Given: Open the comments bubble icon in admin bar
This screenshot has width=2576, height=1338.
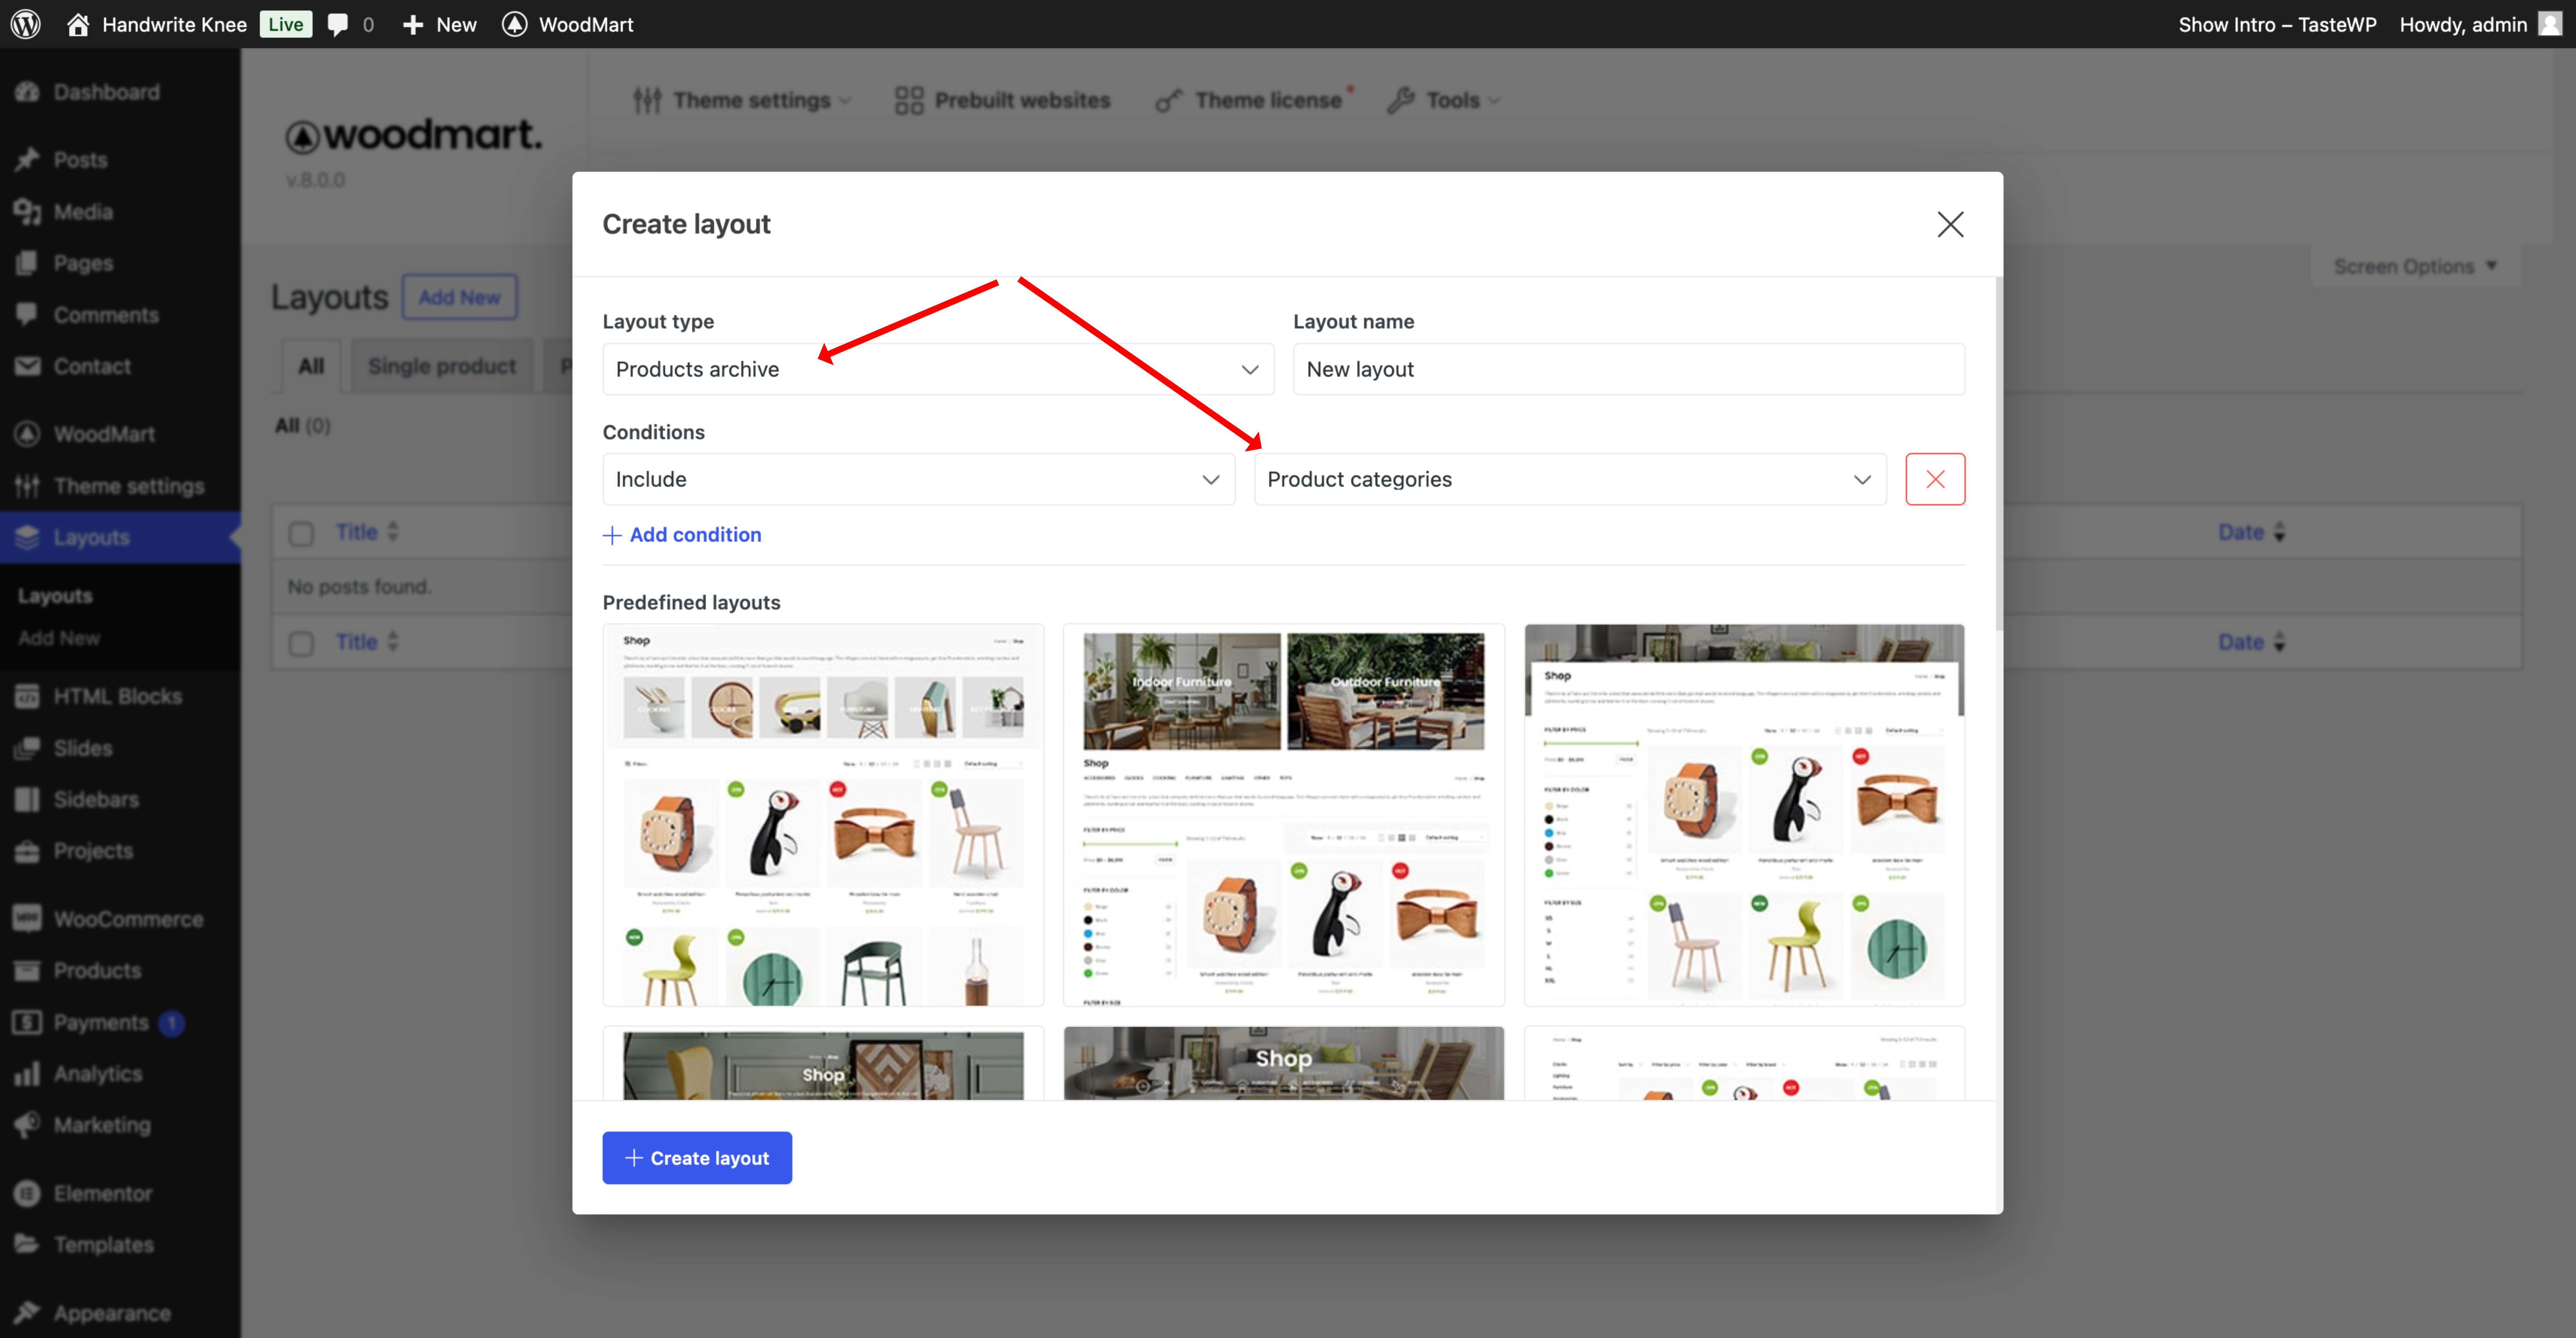Looking at the screenshot, I should [338, 24].
